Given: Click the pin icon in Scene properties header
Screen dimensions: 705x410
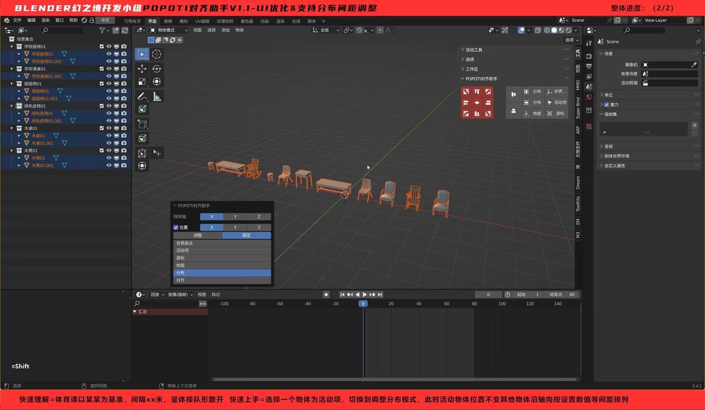Looking at the screenshot, I should [x=698, y=41].
